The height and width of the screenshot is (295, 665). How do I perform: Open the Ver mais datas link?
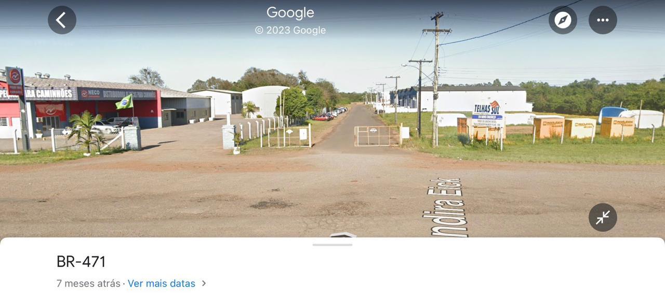[x=162, y=284]
